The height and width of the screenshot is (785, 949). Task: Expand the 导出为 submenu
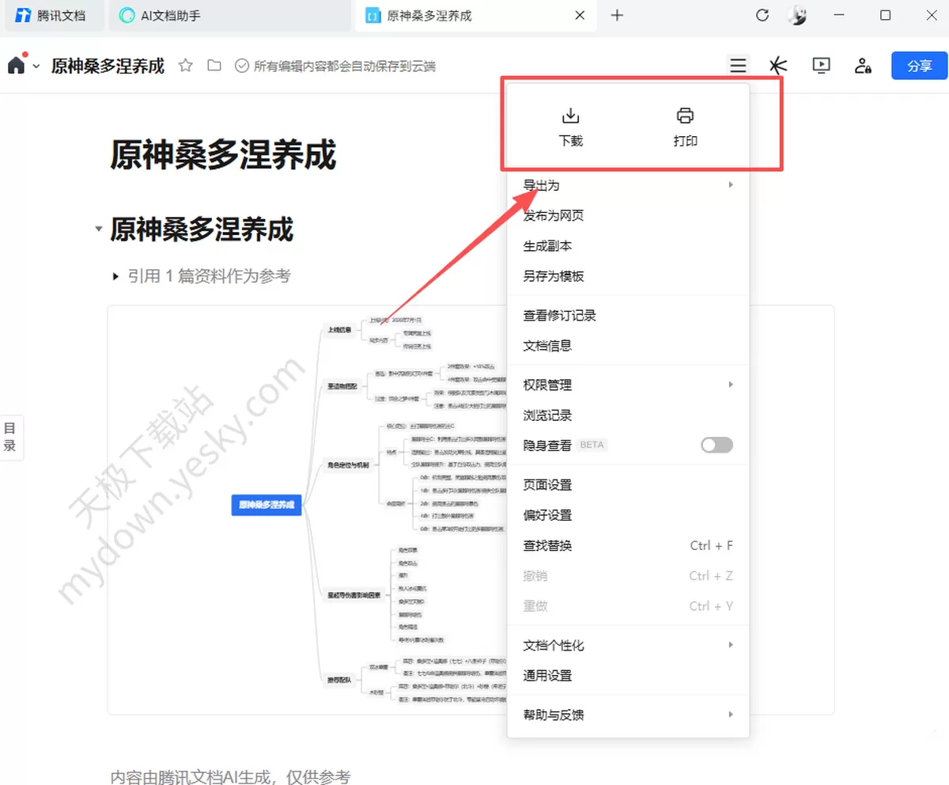point(628,185)
